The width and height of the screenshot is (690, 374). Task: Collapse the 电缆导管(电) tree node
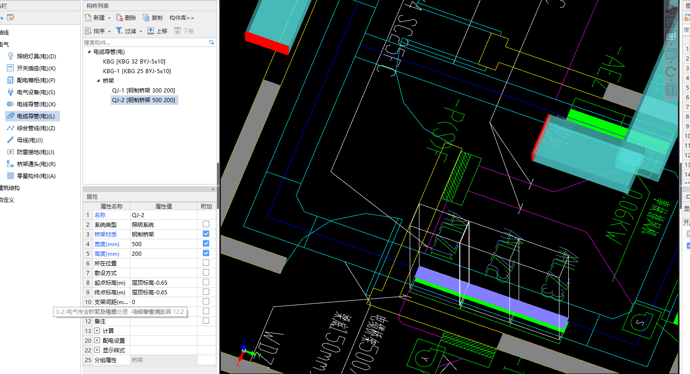point(89,52)
